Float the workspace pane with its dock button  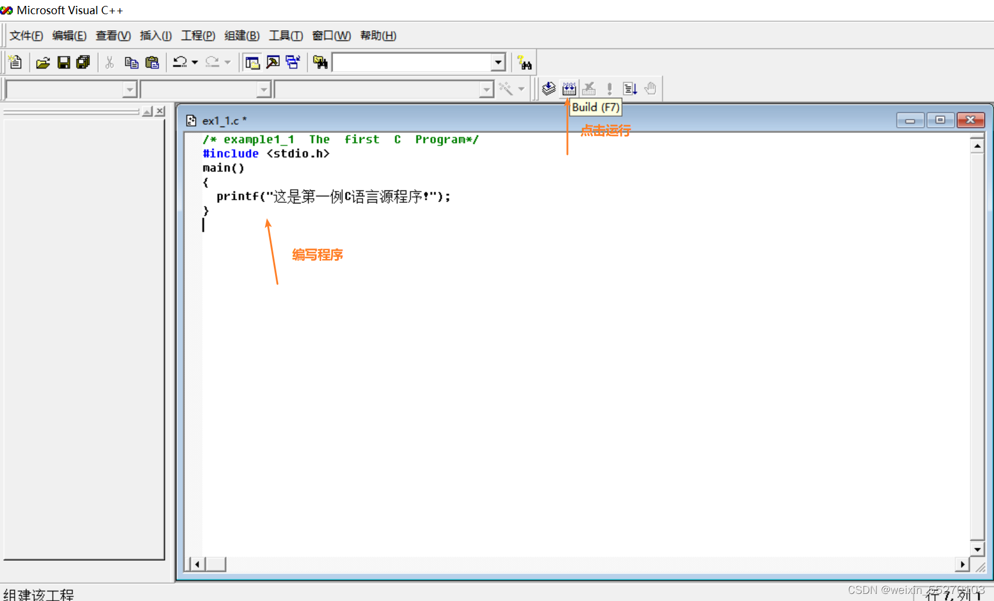[147, 111]
